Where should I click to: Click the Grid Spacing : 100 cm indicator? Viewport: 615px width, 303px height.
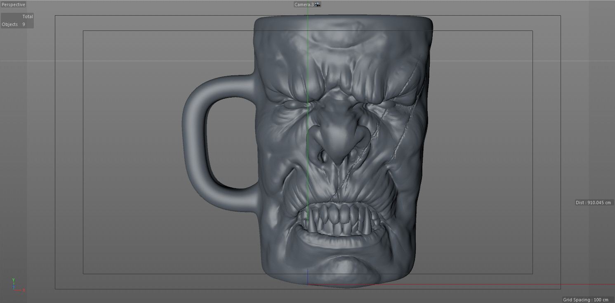(587, 300)
